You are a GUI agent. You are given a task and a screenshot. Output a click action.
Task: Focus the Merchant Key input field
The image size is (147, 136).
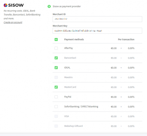(x=97, y=31)
